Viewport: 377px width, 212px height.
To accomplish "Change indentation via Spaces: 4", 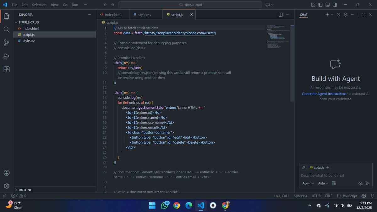I will (x=300, y=196).
